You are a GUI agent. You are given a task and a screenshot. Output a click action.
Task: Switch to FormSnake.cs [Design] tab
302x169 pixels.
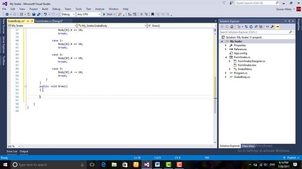(49, 21)
